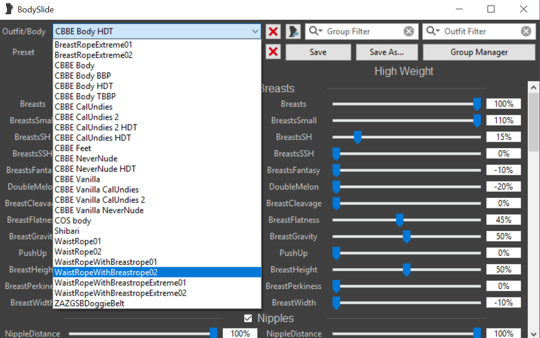
Task: Delete the preset with the red X
Action: [x=273, y=52]
